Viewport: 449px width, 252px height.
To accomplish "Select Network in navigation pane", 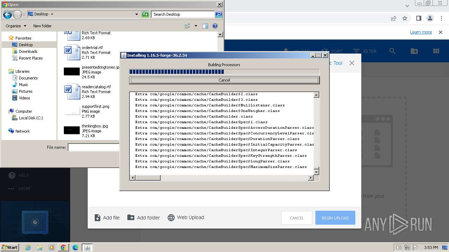I will [x=22, y=131].
